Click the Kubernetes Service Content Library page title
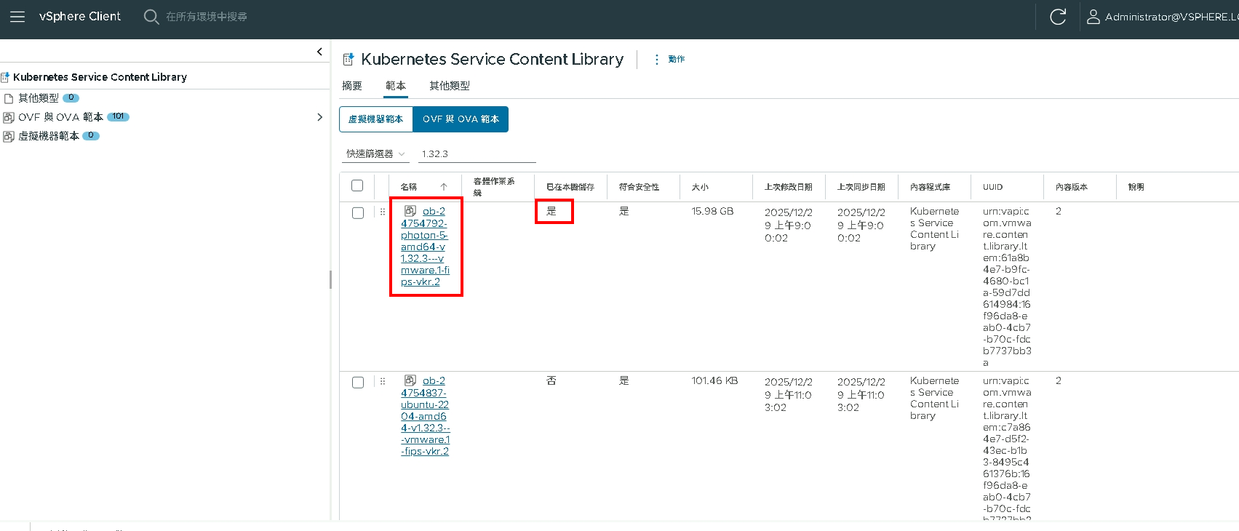Screen dimensions: 1239x531 pyautogui.click(x=492, y=59)
